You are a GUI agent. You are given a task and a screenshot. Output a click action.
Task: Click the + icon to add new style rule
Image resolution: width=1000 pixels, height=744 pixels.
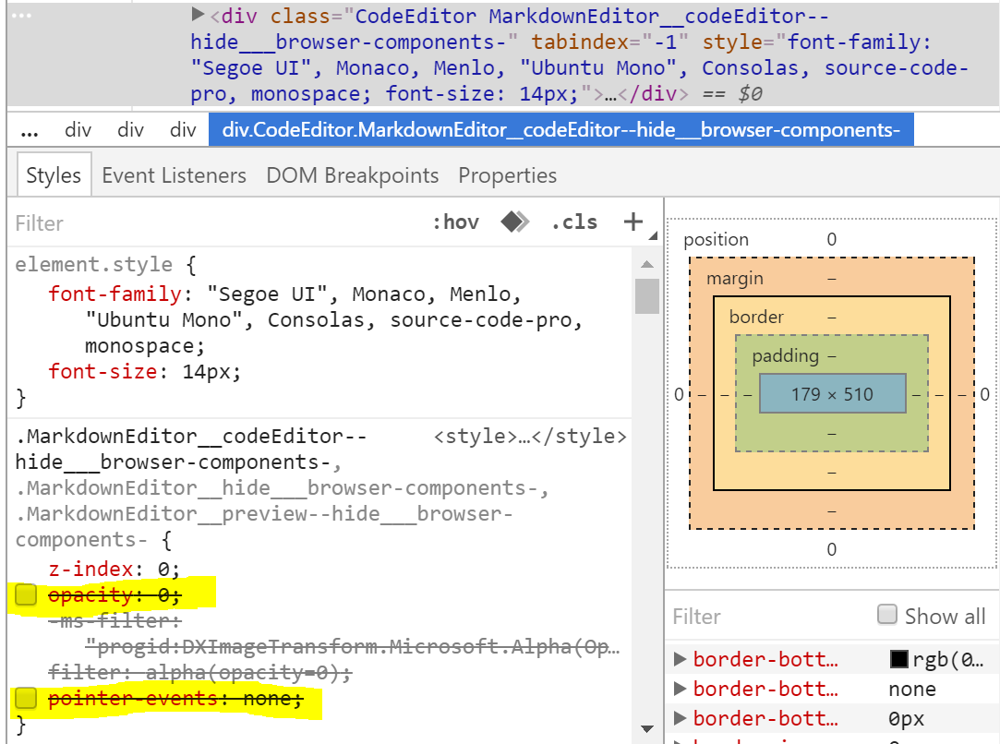(632, 221)
